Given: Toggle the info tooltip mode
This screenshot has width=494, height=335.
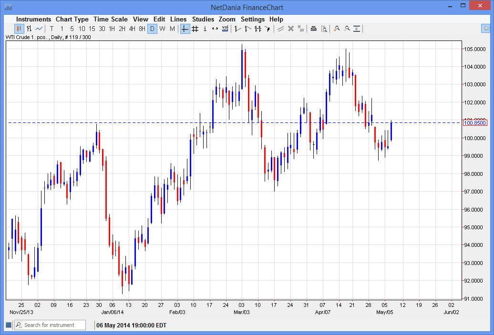Looking at the screenshot, I should (205, 29).
